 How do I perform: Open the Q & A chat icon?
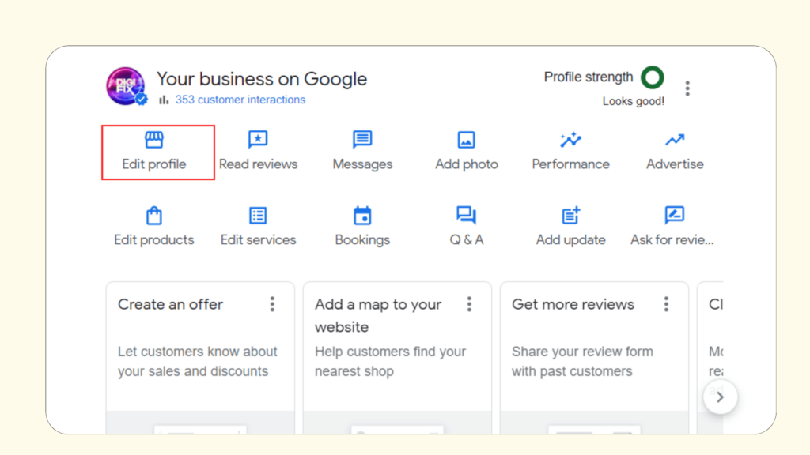[466, 215]
